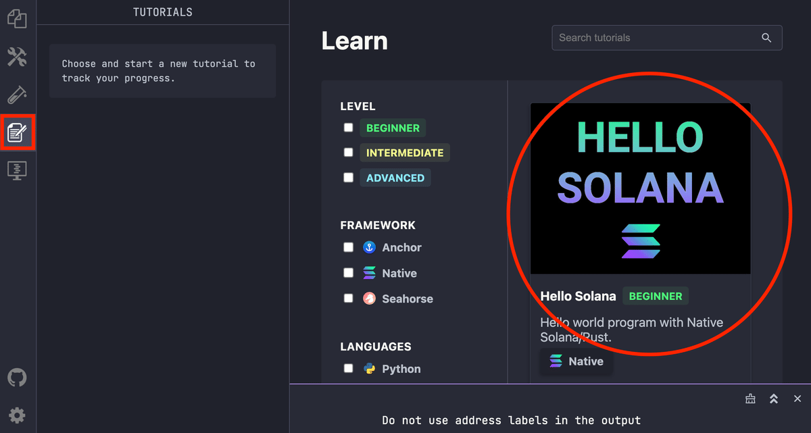Check the Native framework filter
Image resolution: width=811 pixels, height=433 pixels.
pyautogui.click(x=348, y=273)
